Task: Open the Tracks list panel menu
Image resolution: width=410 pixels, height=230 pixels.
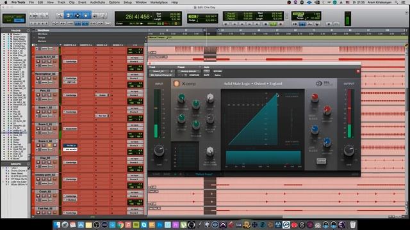Action: pyautogui.click(x=28, y=31)
